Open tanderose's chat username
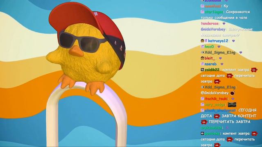The height and width of the screenshot is (147, 262). 210,24
